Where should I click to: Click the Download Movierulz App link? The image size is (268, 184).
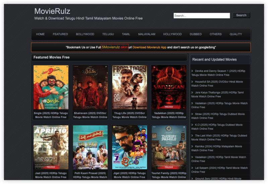click(149, 47)
